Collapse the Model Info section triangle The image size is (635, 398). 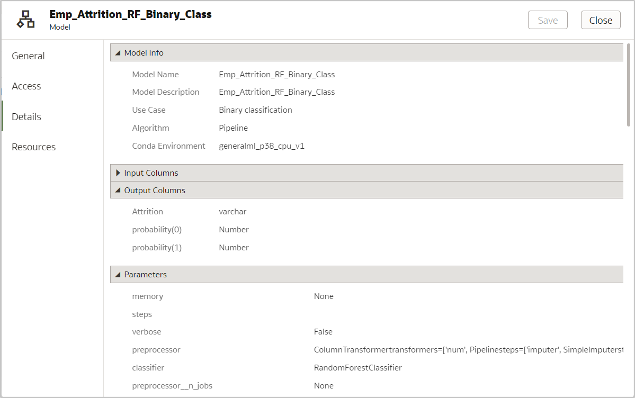(118, 53)
